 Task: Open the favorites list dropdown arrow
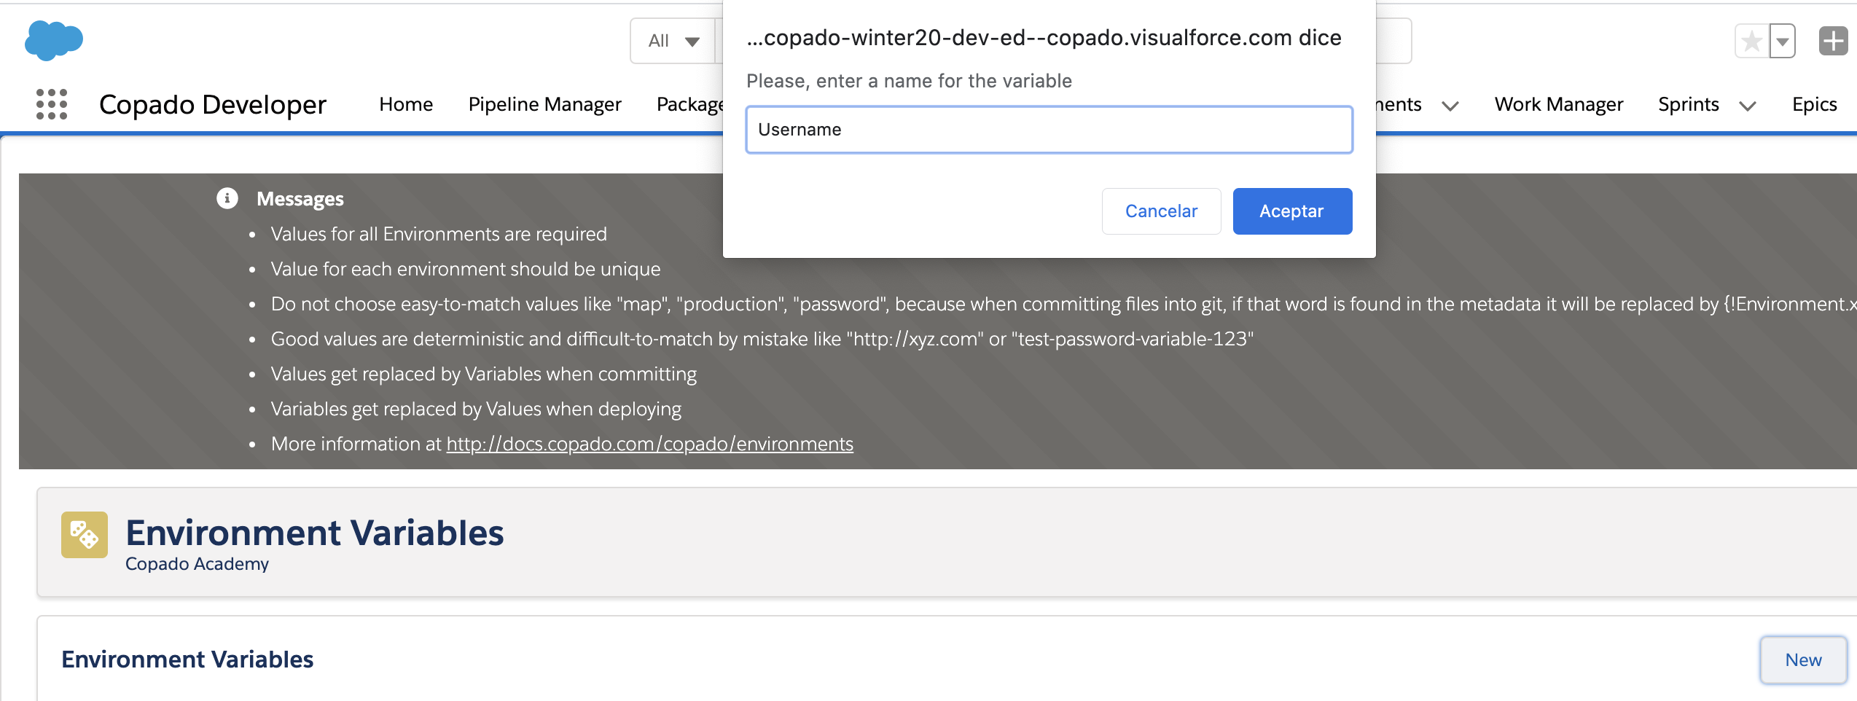click(x=1783, y=41)
